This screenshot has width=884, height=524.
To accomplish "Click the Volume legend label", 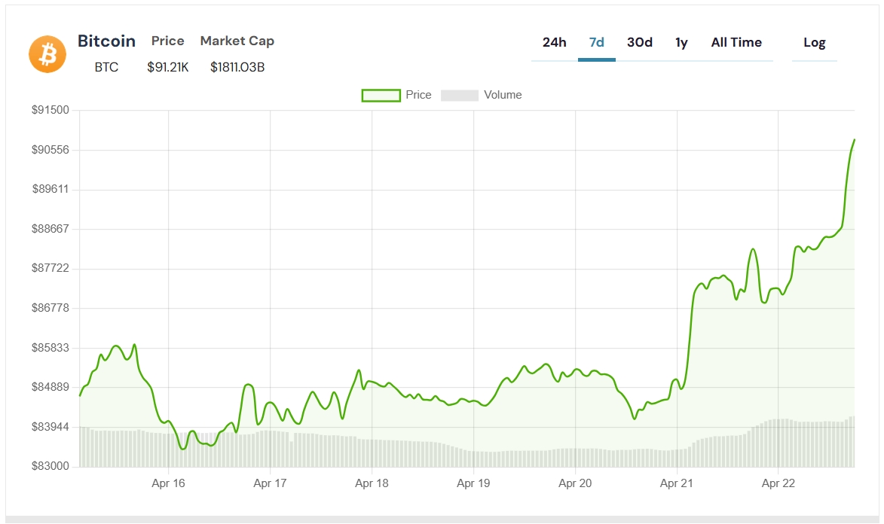I will tap(503, 95).
